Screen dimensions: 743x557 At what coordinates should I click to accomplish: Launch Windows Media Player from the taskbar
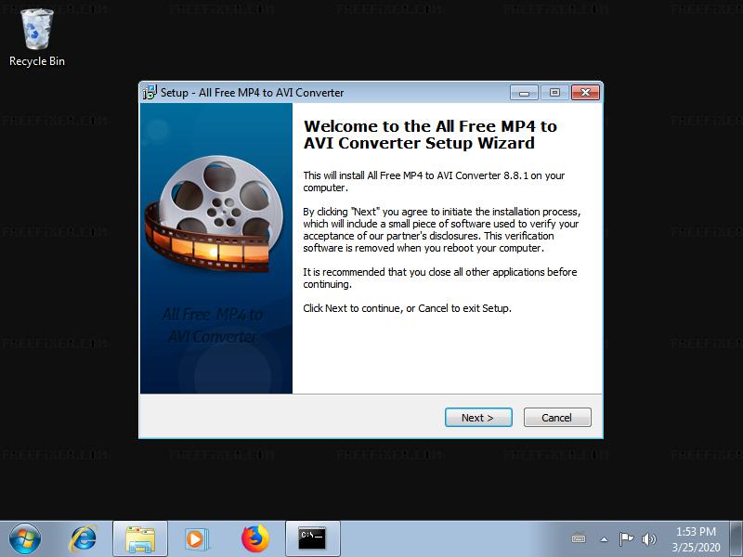[197, 538]
